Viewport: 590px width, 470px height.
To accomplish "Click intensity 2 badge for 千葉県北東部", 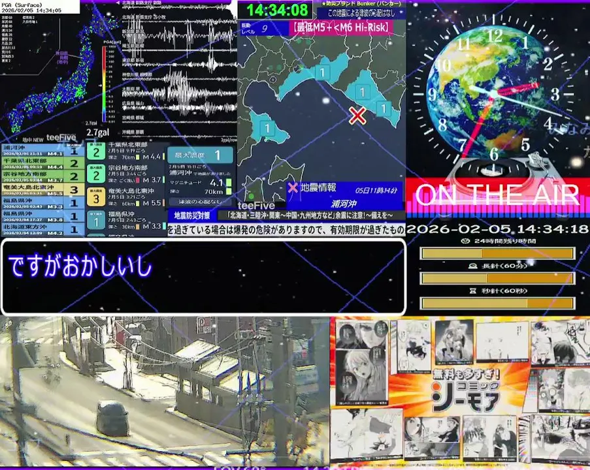I will click(x=96, y=152).
